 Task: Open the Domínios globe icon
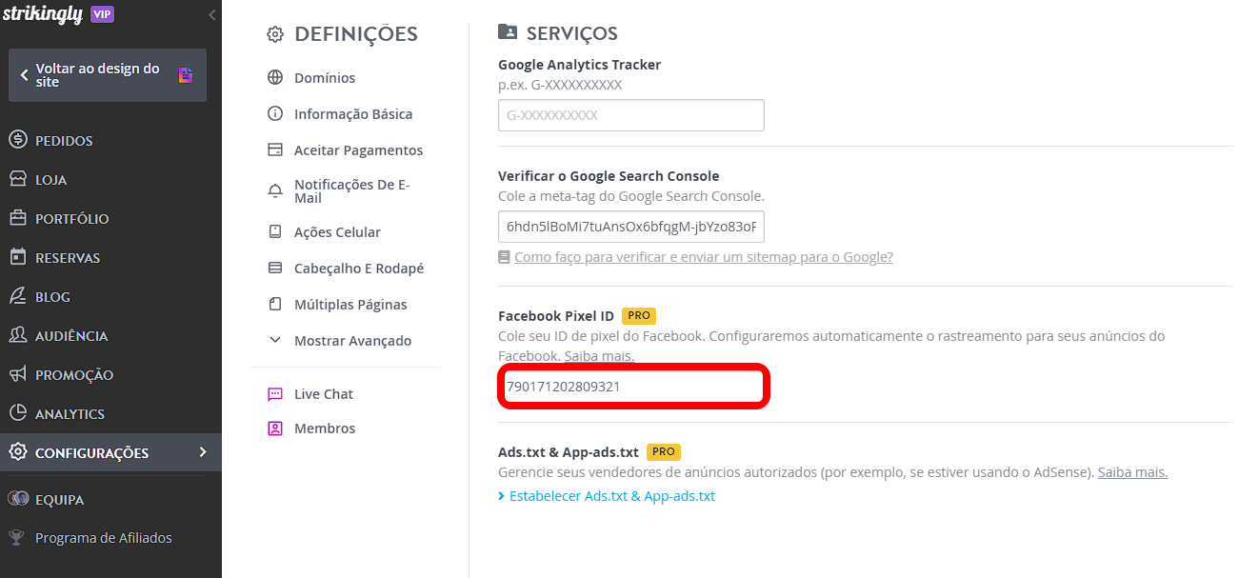pos(275,78)
